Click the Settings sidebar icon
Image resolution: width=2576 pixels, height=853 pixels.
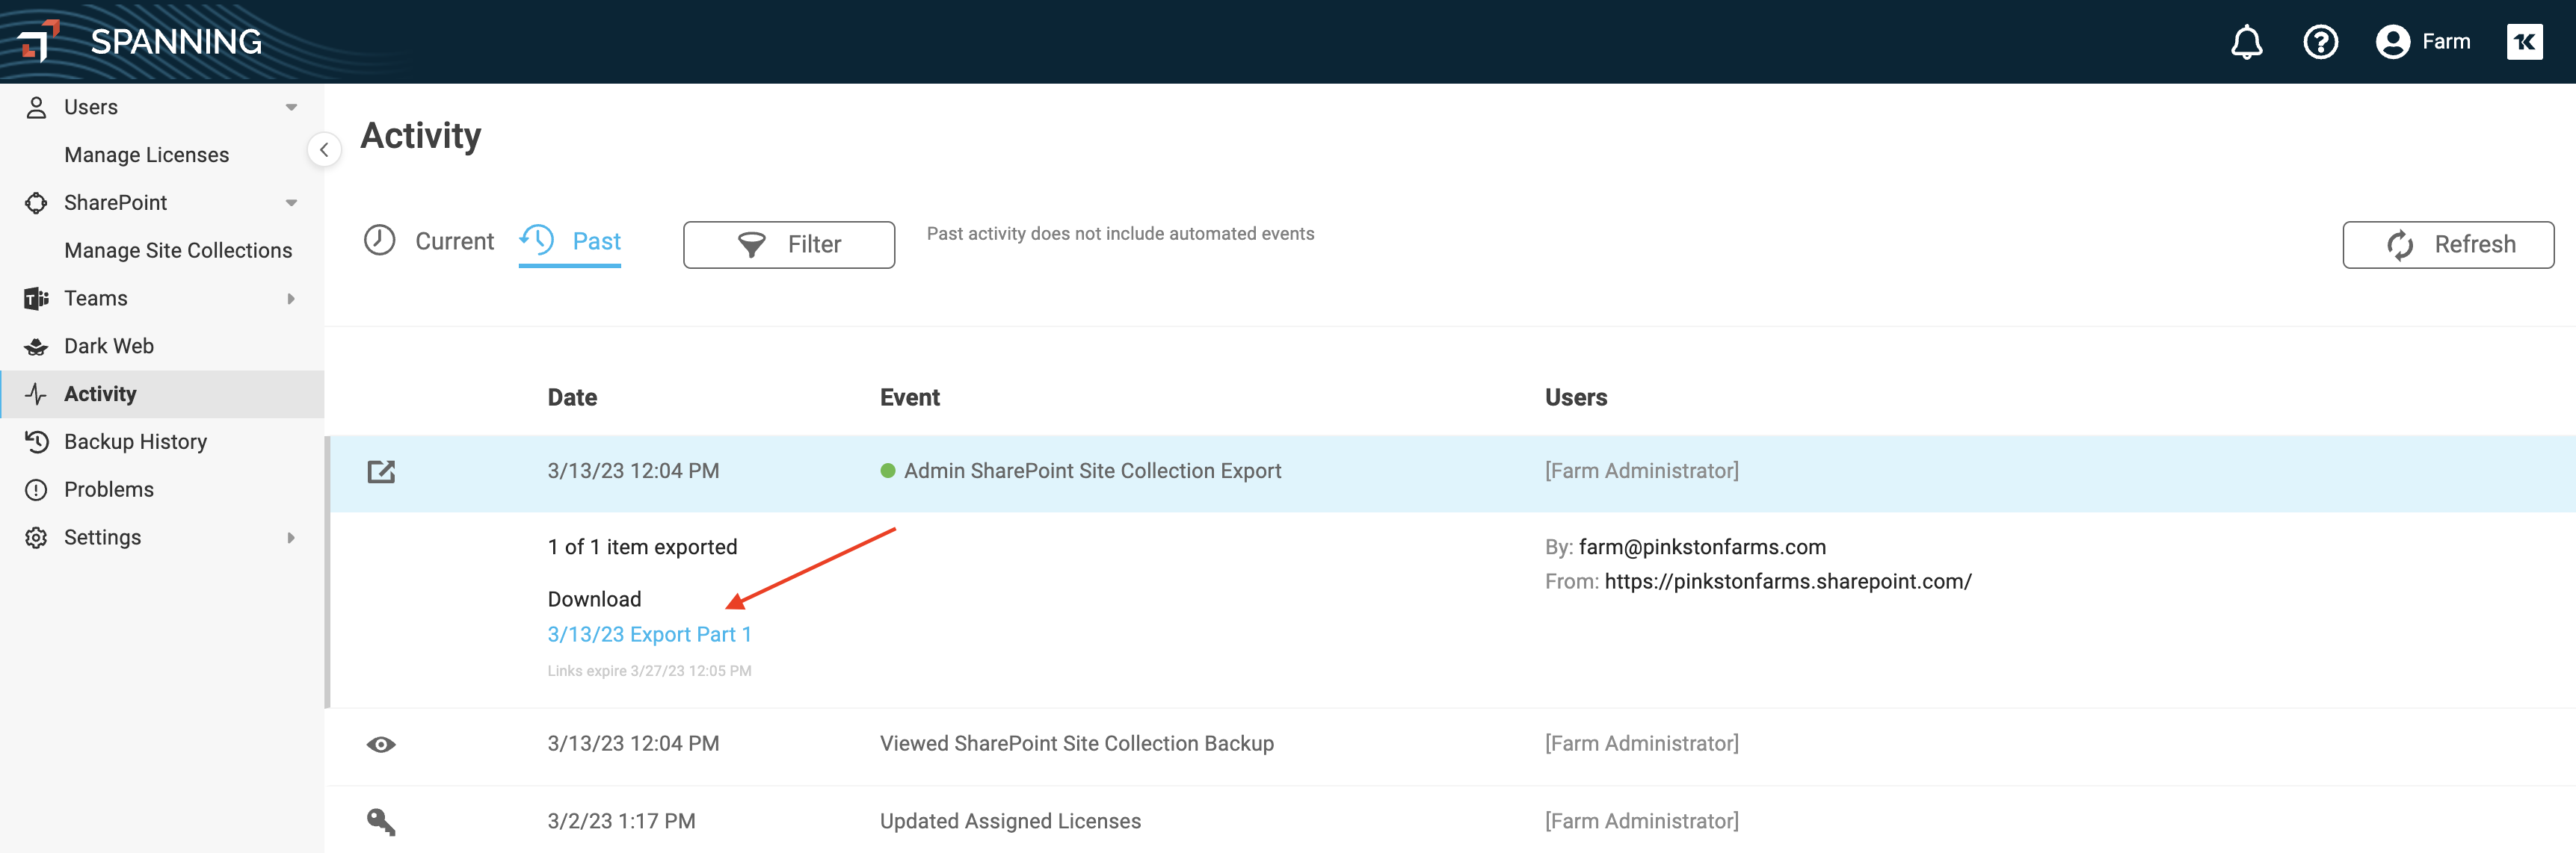[x=36, y=536]
